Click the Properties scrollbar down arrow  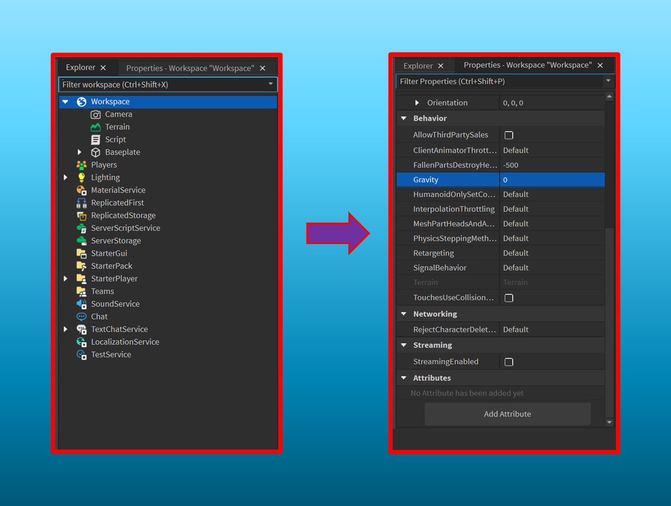[609, 422]
